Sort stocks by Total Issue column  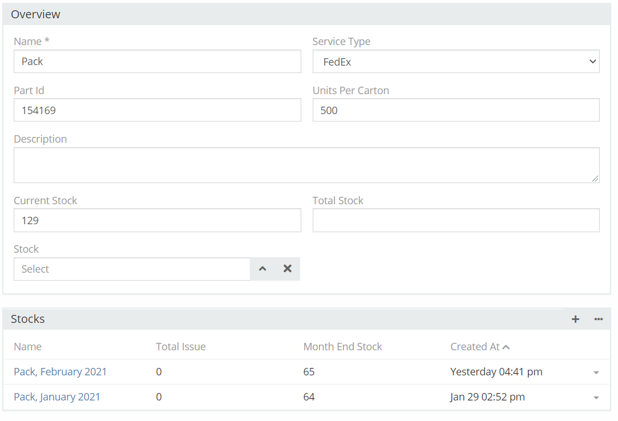[180, 347]
